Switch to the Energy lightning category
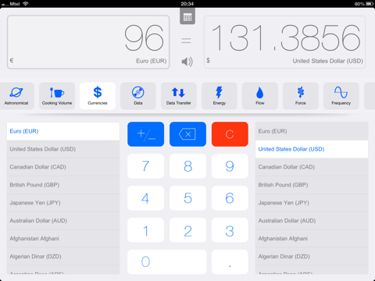This screenshot has height=281, width=375. coord(220,96)
